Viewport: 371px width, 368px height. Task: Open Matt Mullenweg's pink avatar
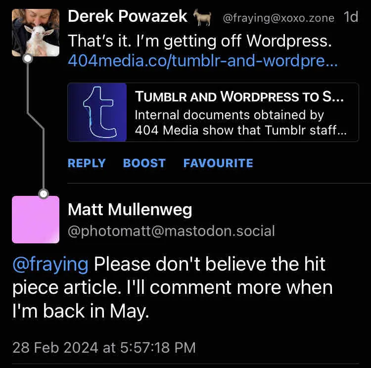click(35, 220)
